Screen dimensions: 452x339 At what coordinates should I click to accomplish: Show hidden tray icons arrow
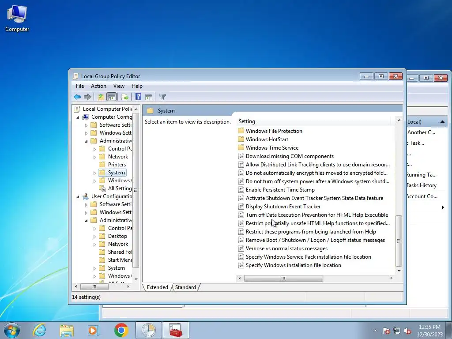[x=375, y=331]
